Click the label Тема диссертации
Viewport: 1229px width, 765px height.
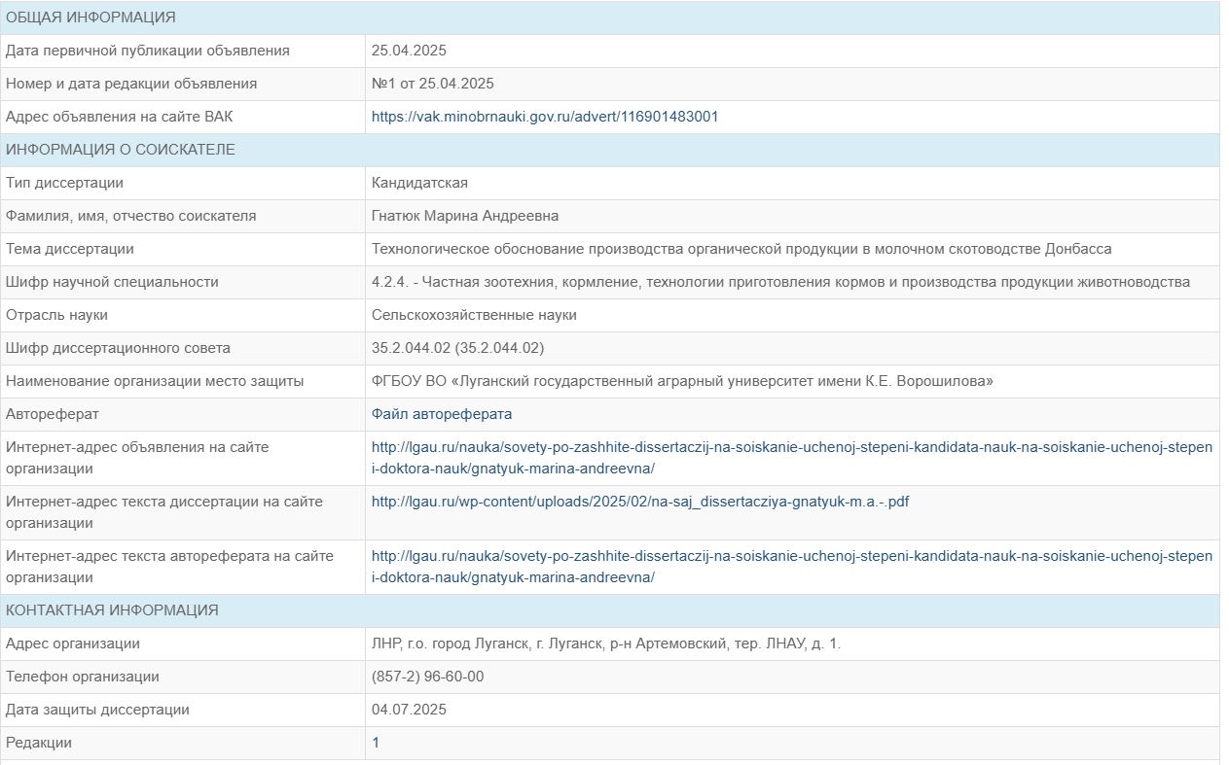coord(70,249)
